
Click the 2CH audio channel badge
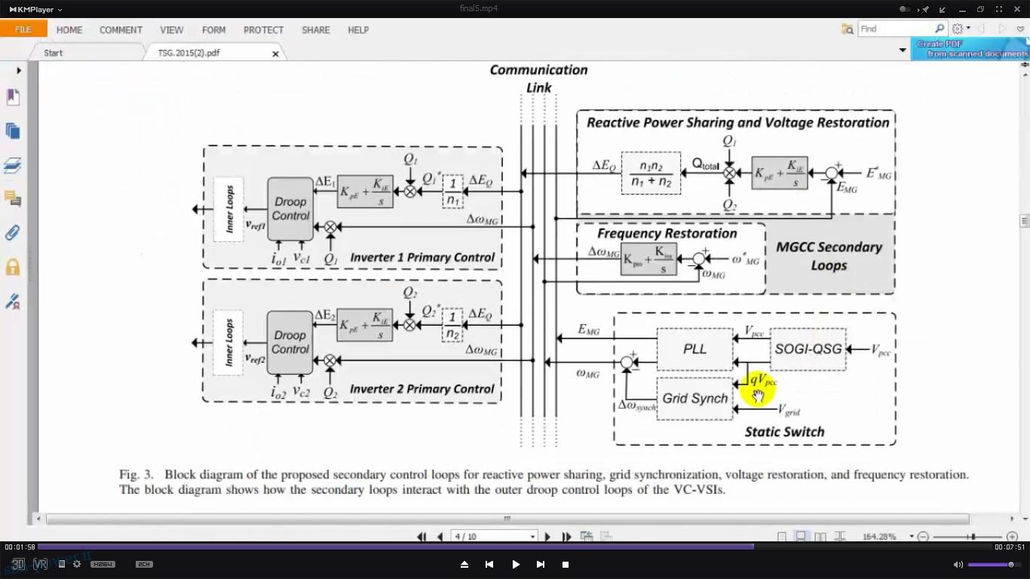[144, 564]
